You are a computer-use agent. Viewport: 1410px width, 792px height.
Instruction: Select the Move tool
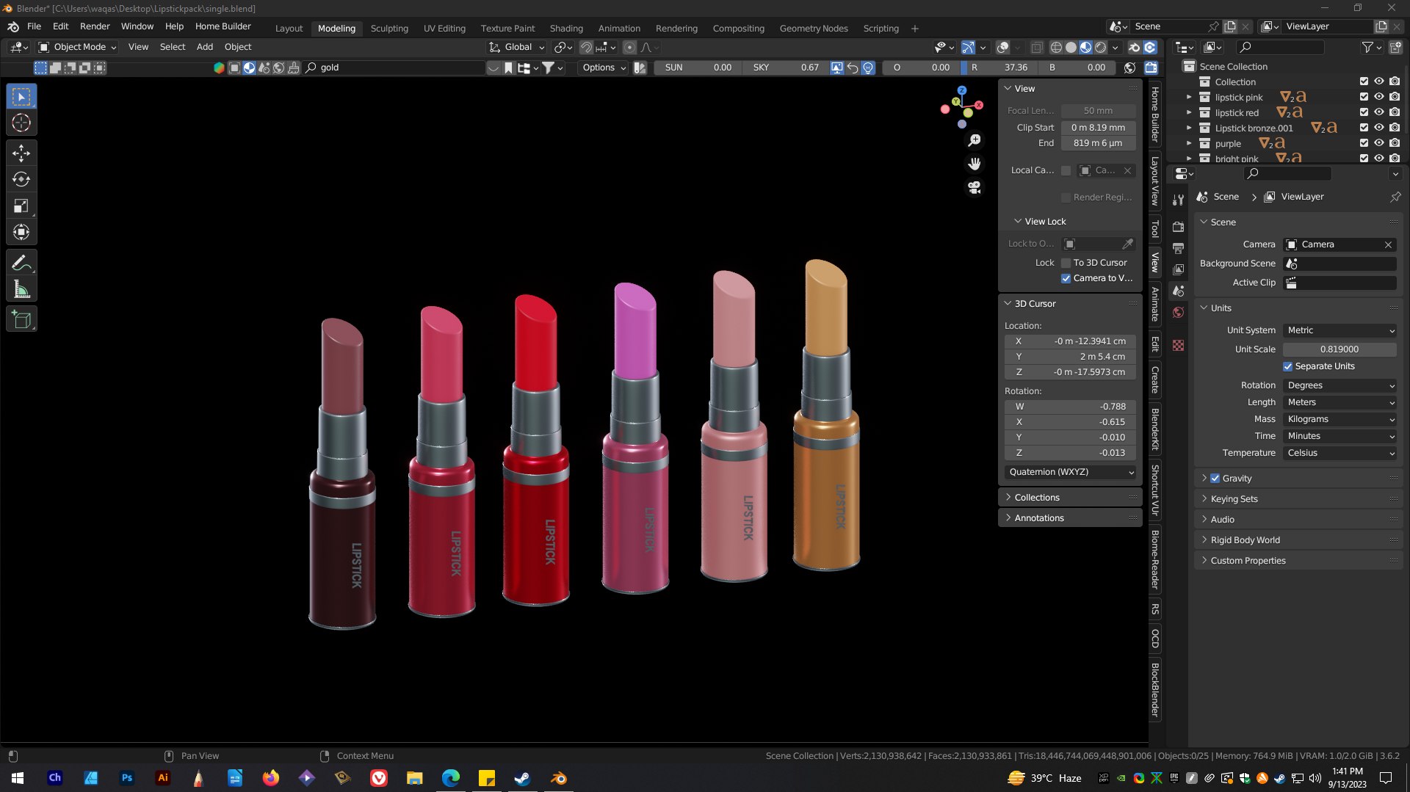21,153
